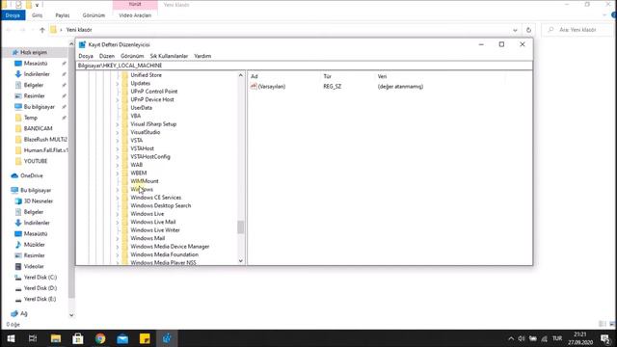The width and height of the screenshot is (617, 347).
Task: Click the registry tree scrollbar thumb
Action: (x=240, y=227)
